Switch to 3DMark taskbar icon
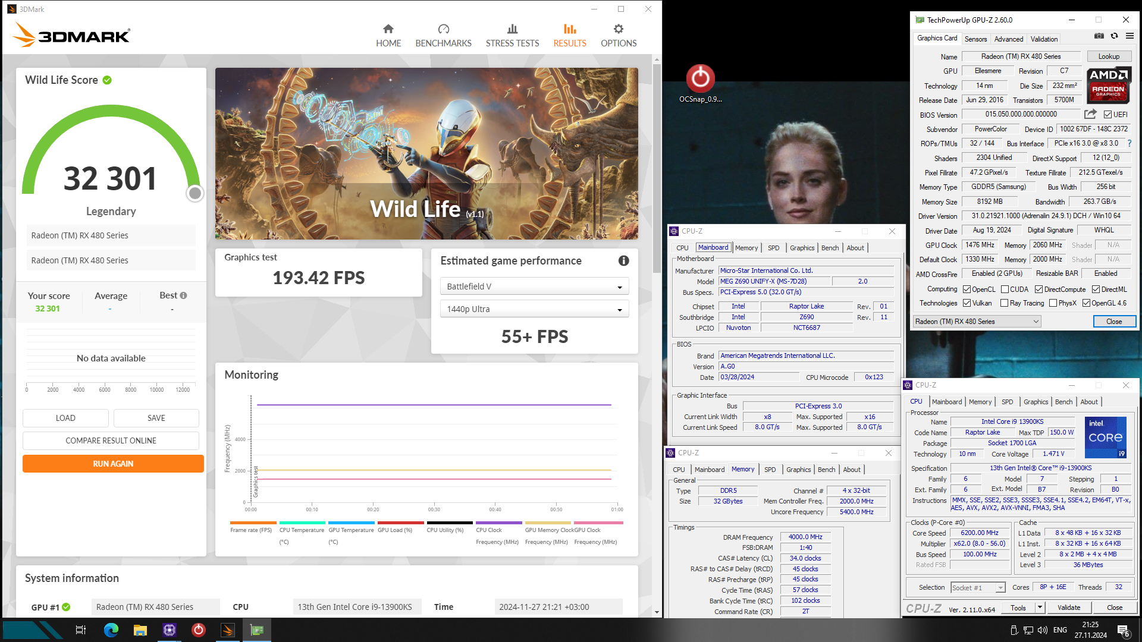Viewport: 1142px width, 642px height. click(x=228, y=630)
